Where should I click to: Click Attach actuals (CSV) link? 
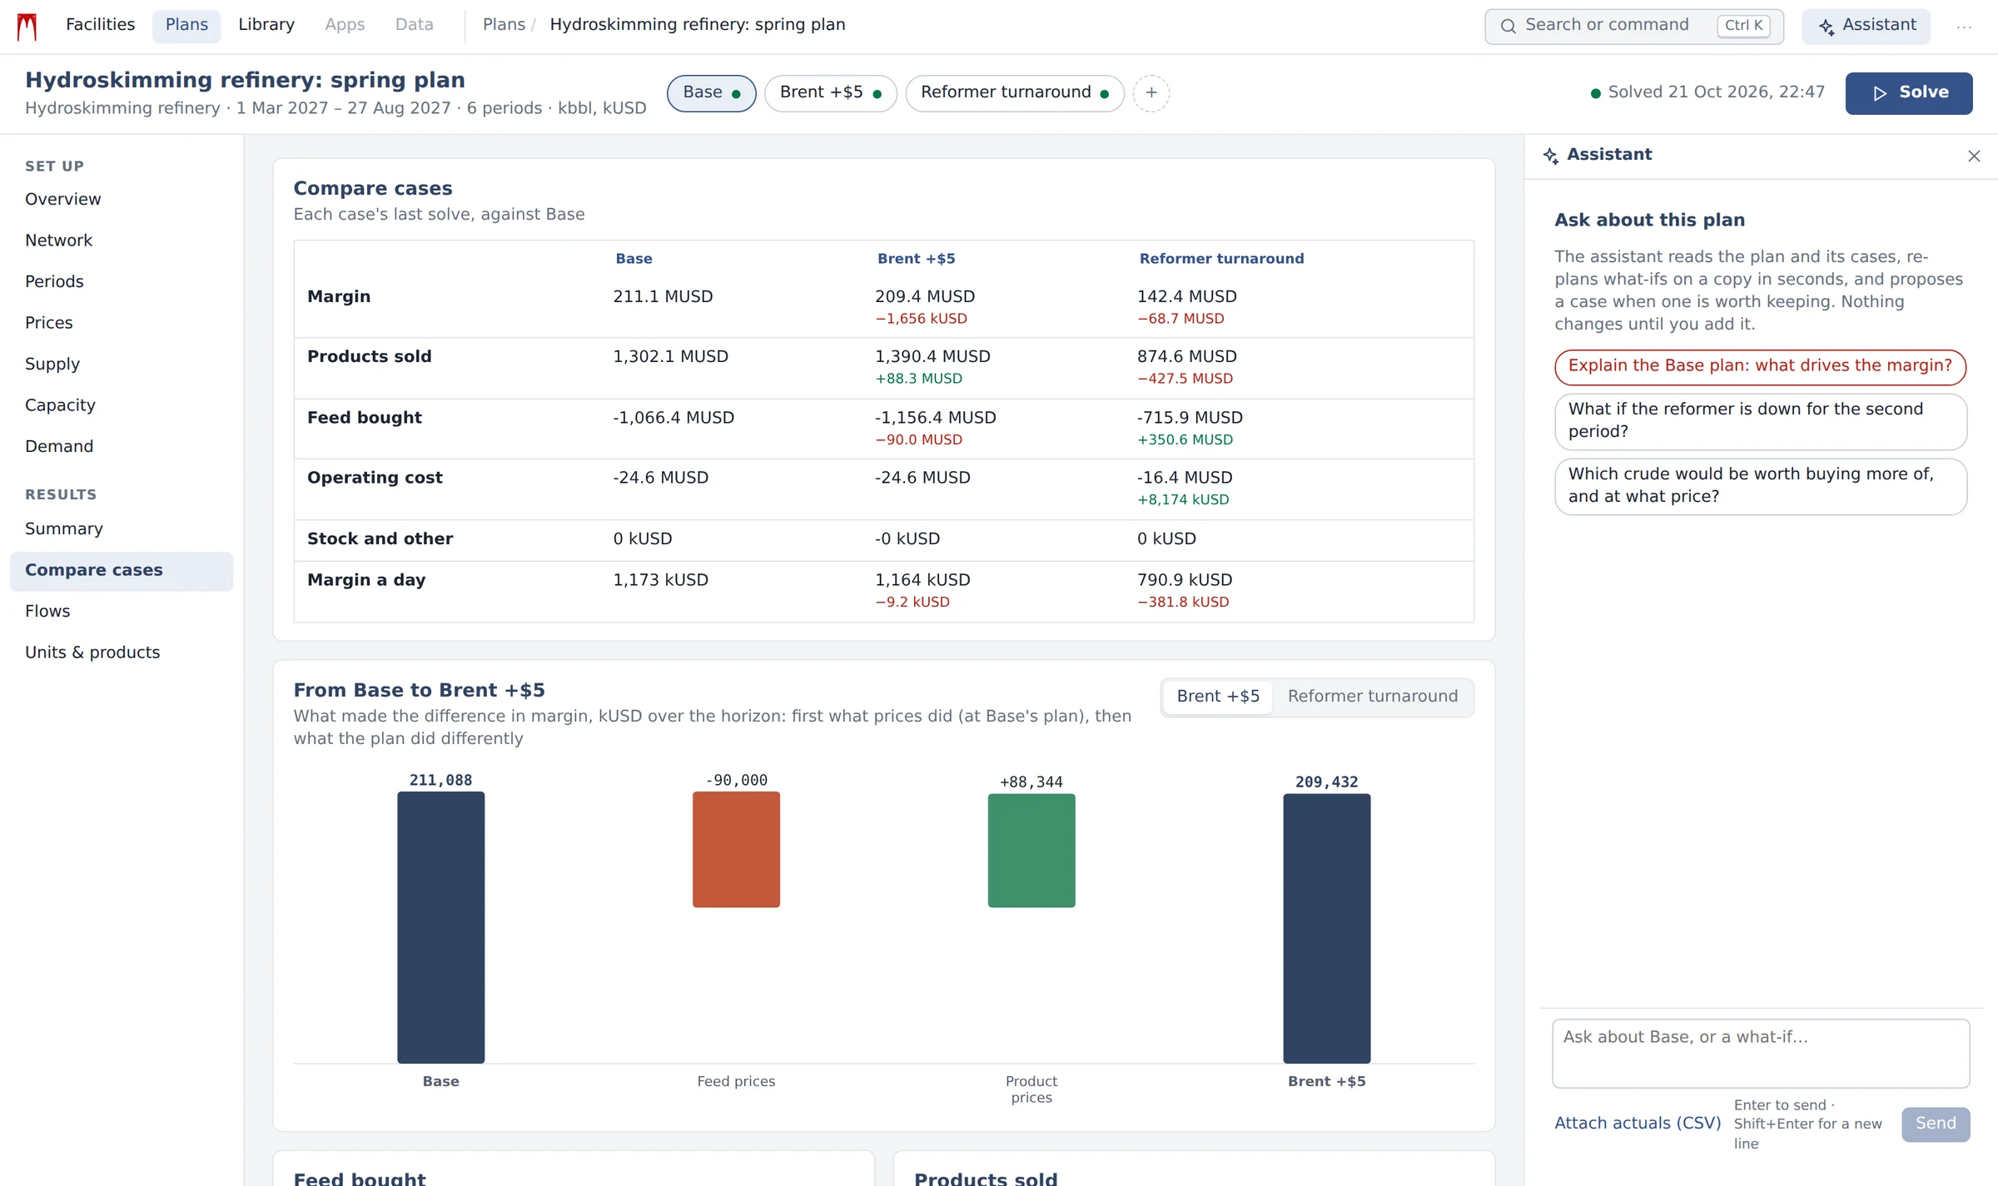pyautogui.click(x=1638, y=1124)
